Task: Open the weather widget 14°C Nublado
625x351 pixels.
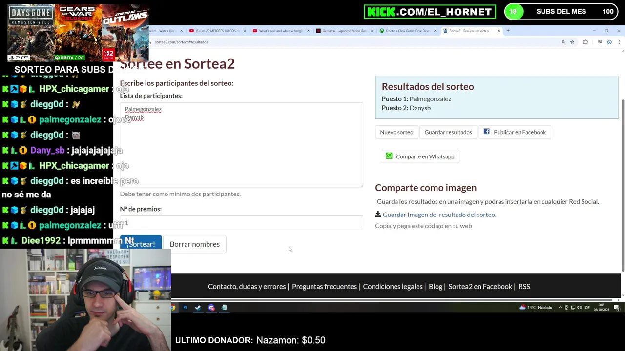Action: coord(536,307)
